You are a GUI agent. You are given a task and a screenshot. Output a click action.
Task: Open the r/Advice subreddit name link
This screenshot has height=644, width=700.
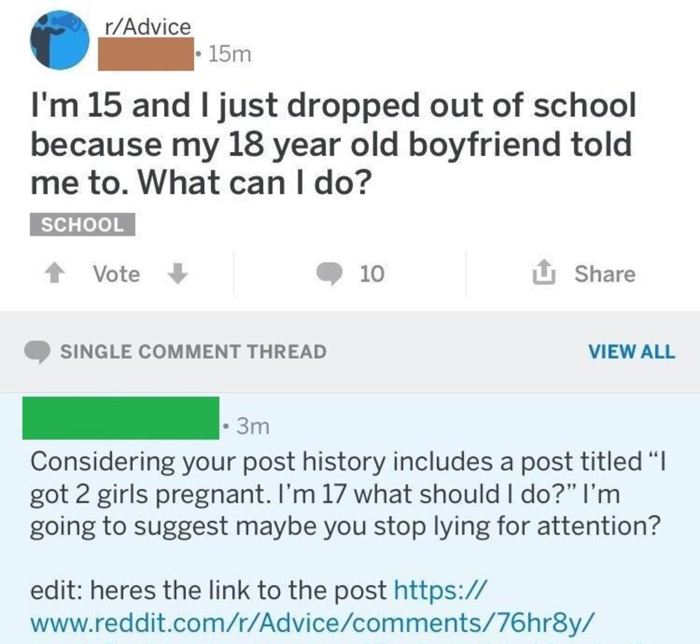point(148,27)
